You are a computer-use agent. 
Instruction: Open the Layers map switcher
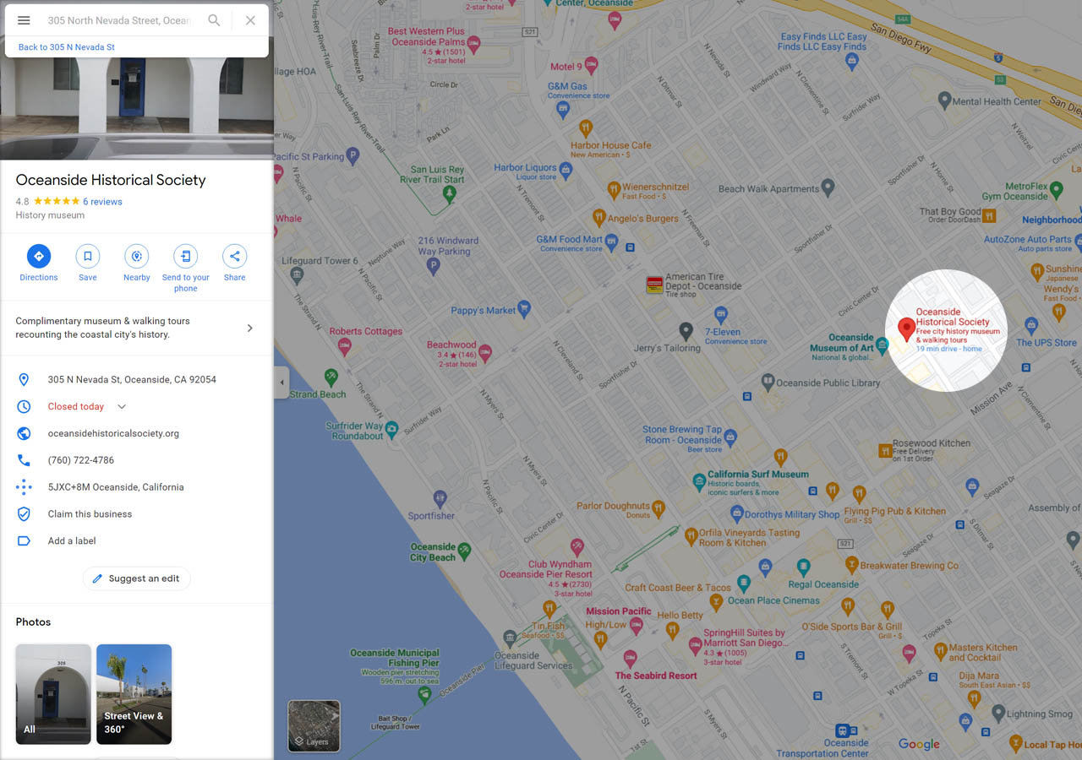click(x=314, y=725)
